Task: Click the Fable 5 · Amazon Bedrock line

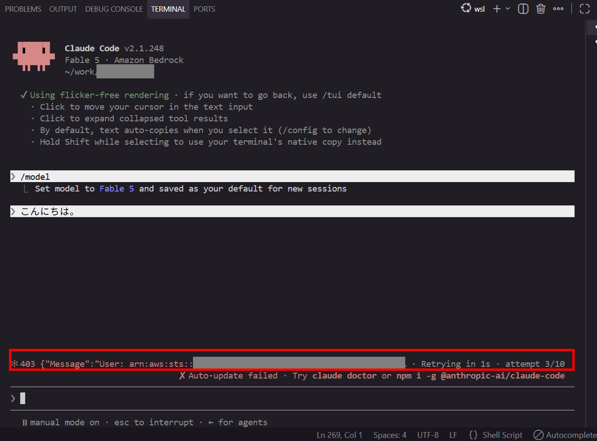Action: tap(124, 60)
